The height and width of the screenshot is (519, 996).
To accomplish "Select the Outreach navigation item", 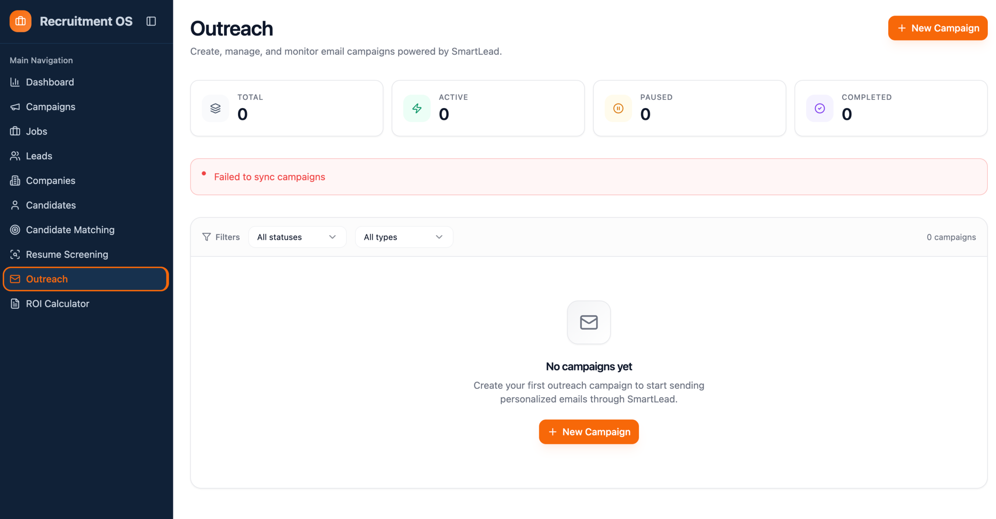I will click(86, 279).
